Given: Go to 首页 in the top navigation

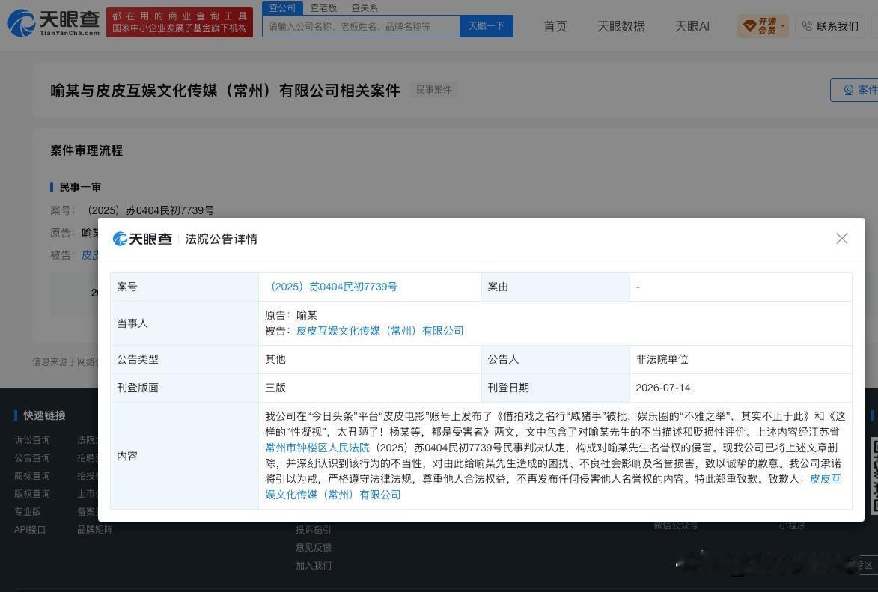Looking at the screenshot, I should (x=555, y=26).
